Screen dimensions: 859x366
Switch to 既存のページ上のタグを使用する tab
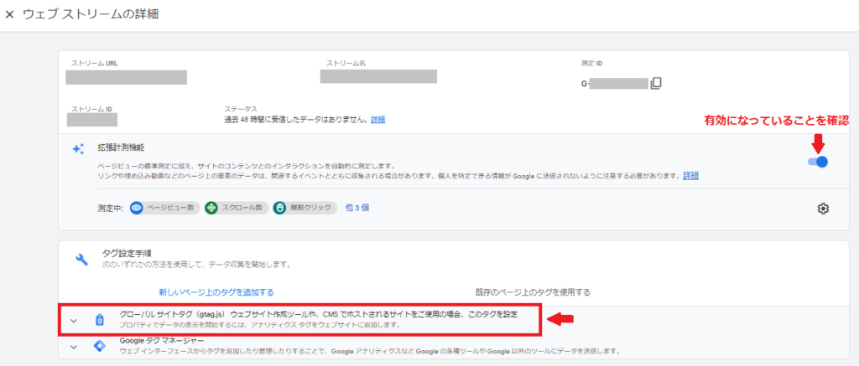tap(533, 292)
